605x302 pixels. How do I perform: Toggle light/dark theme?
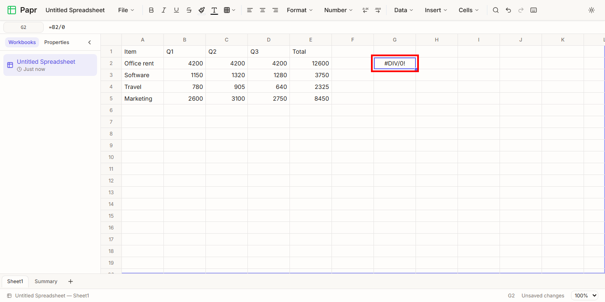[x=592, y=10]
